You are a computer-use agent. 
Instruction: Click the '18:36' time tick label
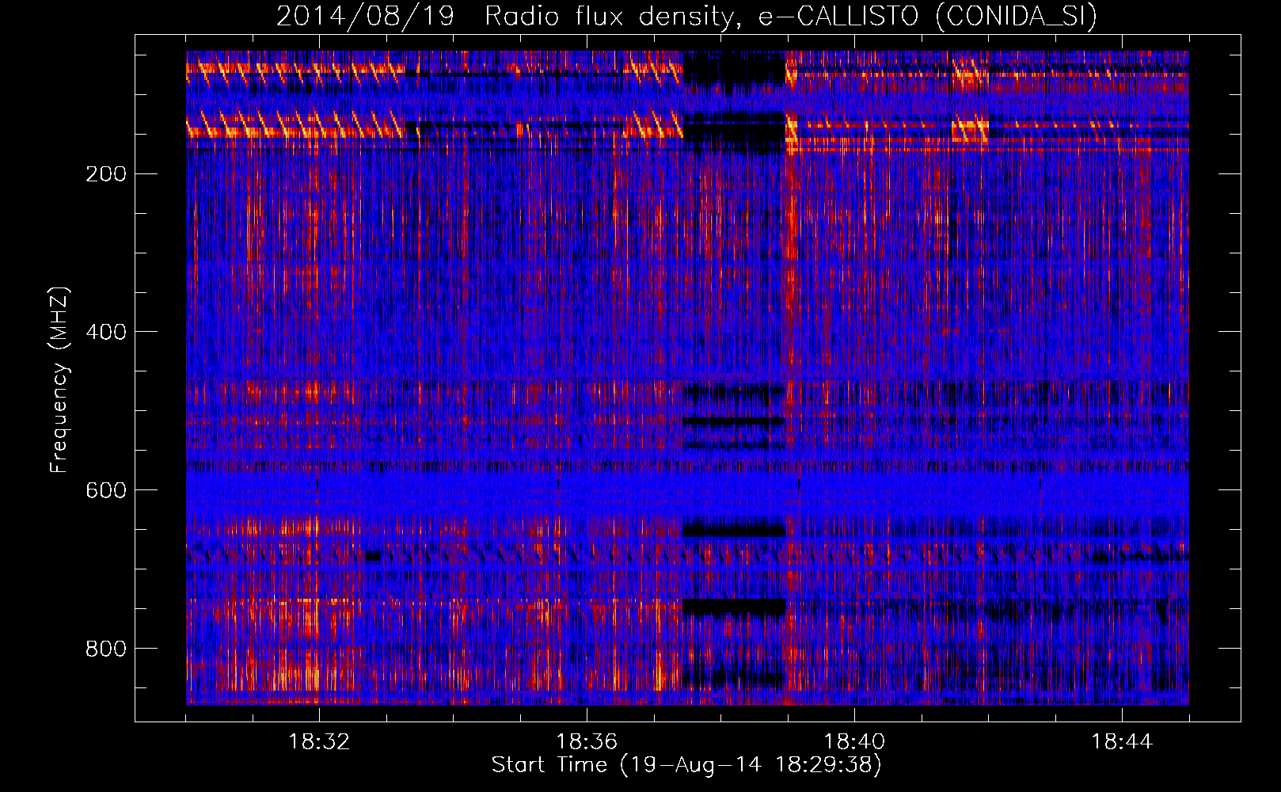coord(587,742)
